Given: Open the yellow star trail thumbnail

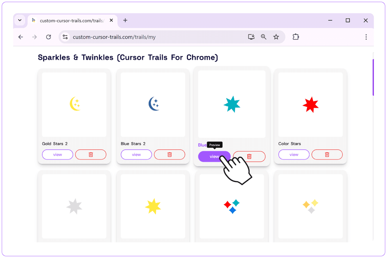Looking at the screenshot, I should 153,206.
